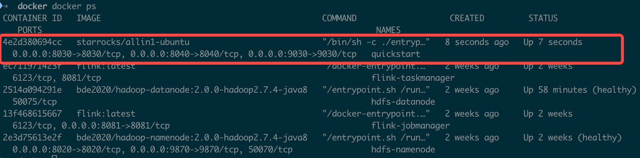Click the STATUS column header

click(x=543, y=18)
